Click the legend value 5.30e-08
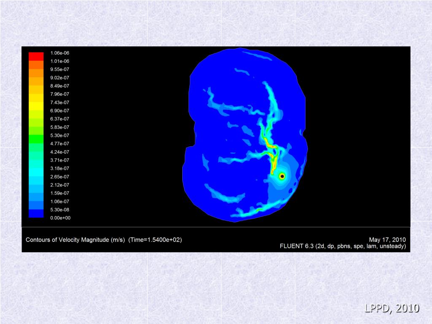Screen dimensions: 432x324 coord(59,210)
